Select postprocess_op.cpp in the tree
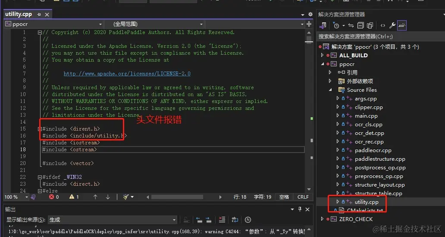This screenshot has height=237, width=445. pyautogui.click(x=380, y=168)
